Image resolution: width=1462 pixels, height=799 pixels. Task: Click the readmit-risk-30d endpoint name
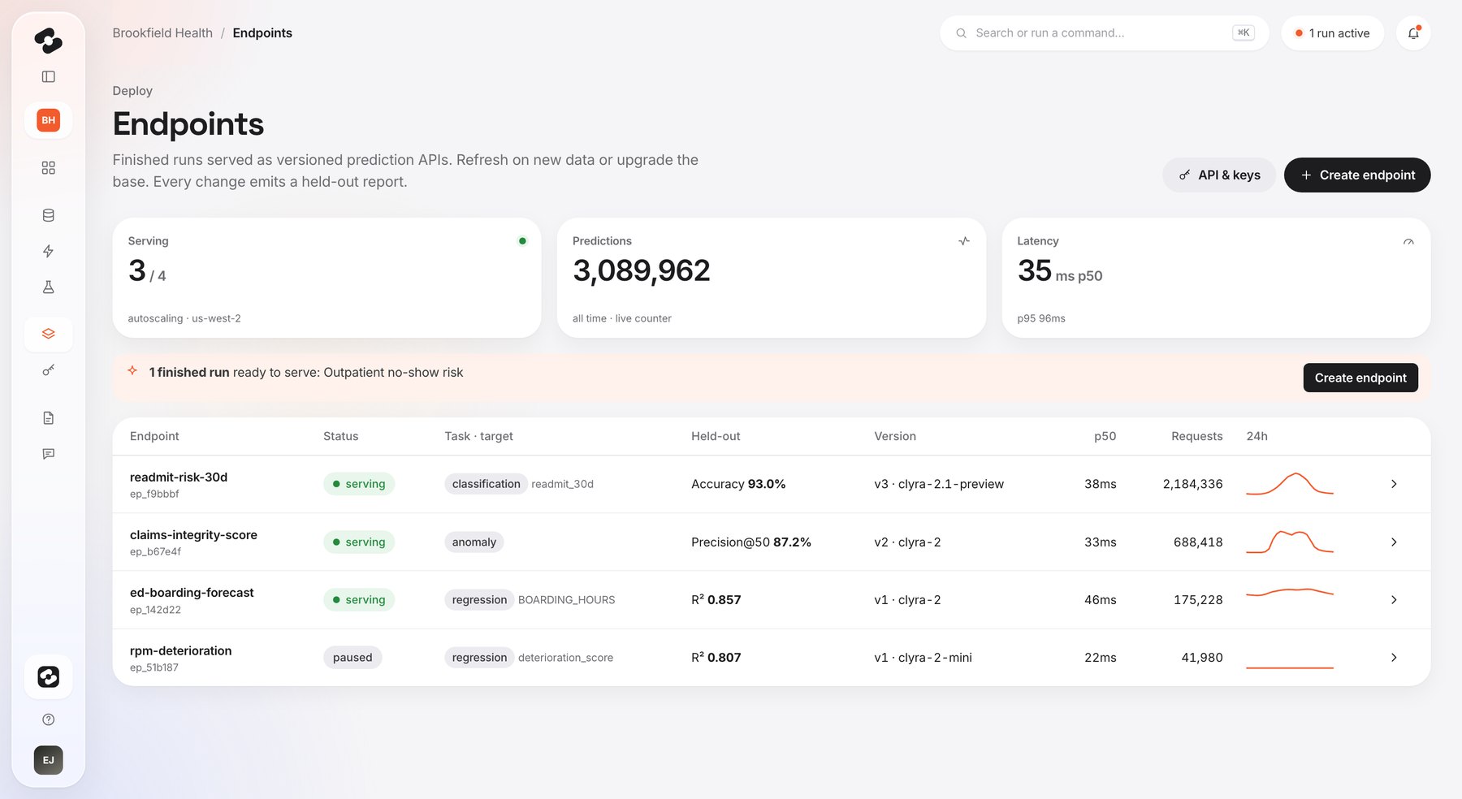pos(179,477)
